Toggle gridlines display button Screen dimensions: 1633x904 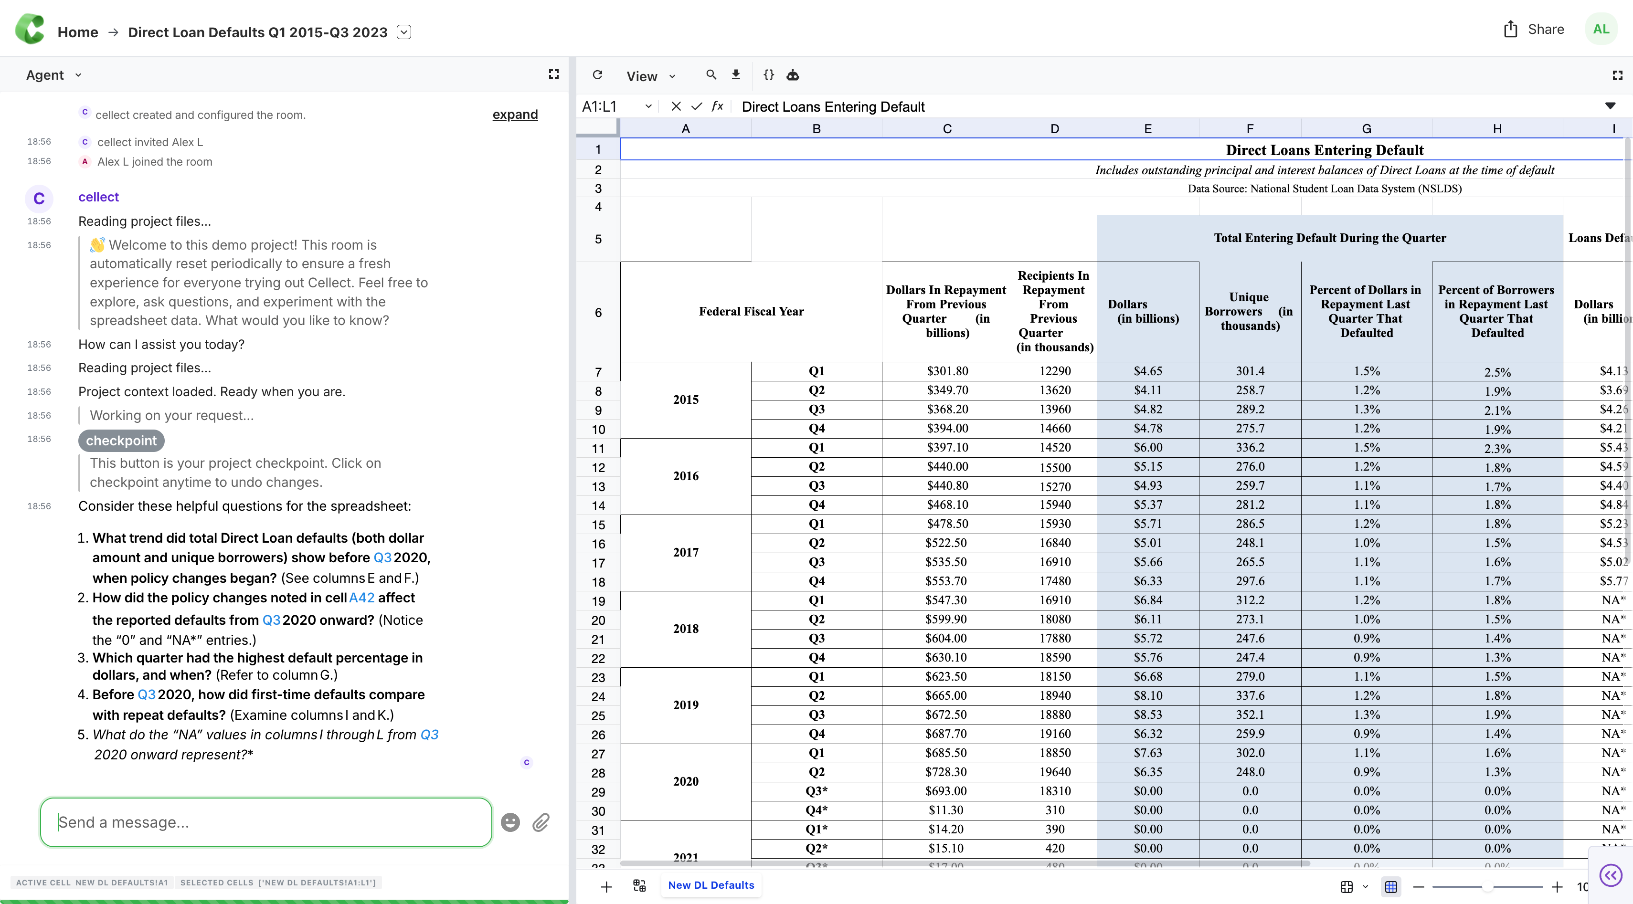[1391, 887]
